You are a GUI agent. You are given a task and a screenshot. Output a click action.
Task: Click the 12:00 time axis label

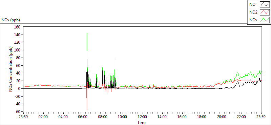[x=142, y=117]
